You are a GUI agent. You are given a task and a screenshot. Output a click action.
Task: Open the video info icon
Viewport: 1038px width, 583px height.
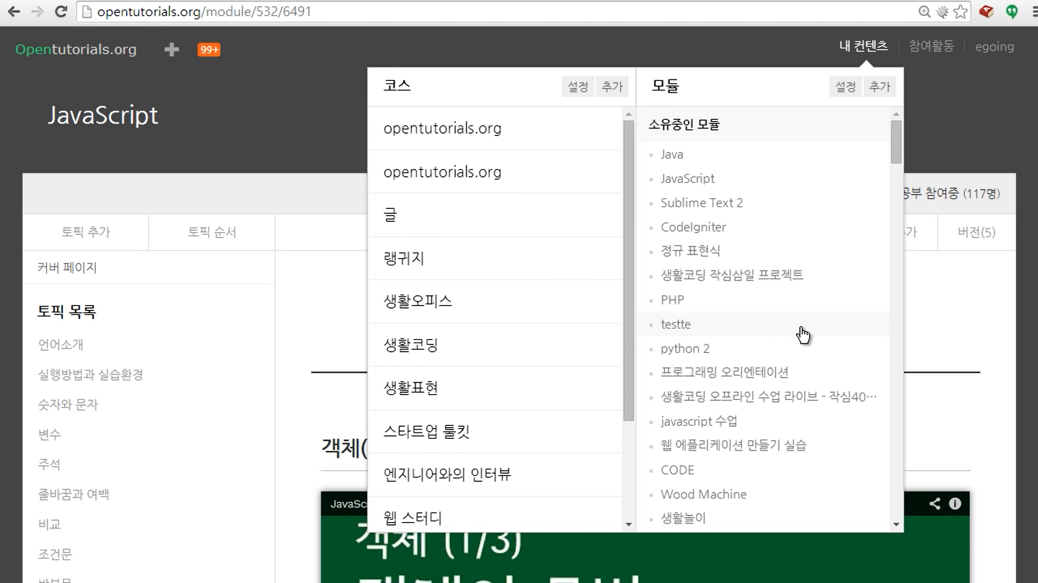point(955,504)
